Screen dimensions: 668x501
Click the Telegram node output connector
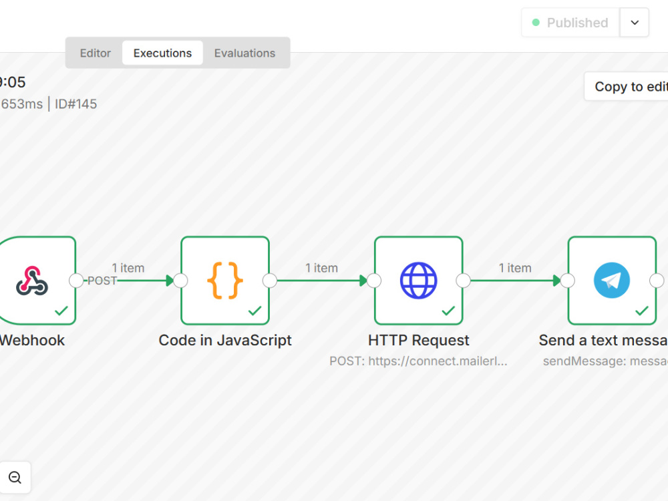point(657,281)
